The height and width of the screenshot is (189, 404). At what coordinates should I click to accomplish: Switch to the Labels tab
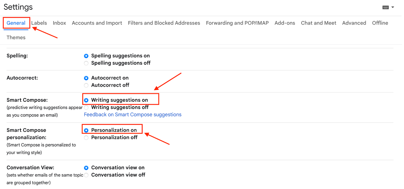pyautogui.click(x=39, y=23)
